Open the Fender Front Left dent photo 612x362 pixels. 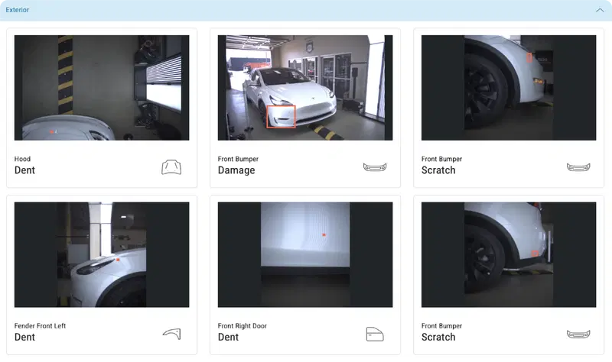click(x=102, y=254)
